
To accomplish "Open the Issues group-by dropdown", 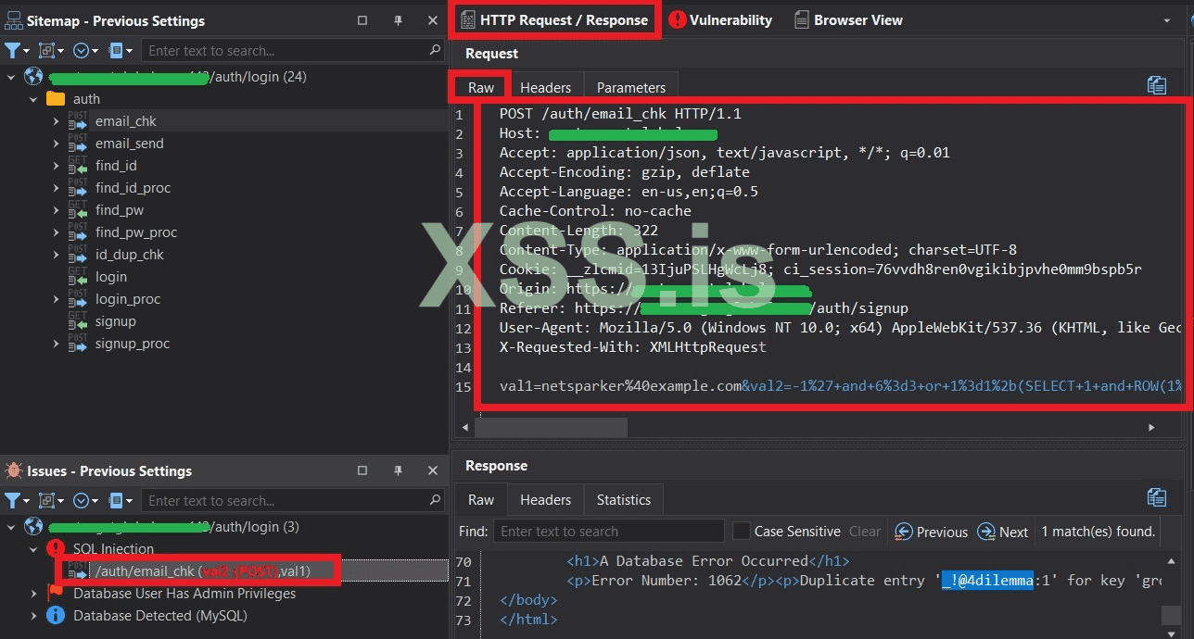I will tap(51, 501).
